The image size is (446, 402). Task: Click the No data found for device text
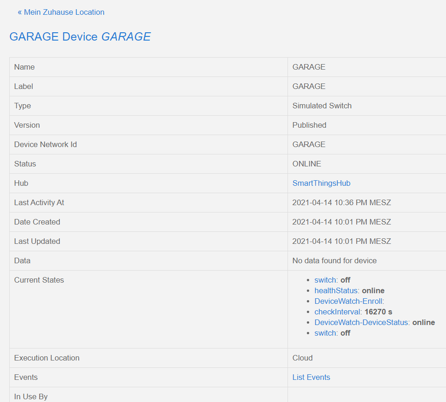click(334, 260)
